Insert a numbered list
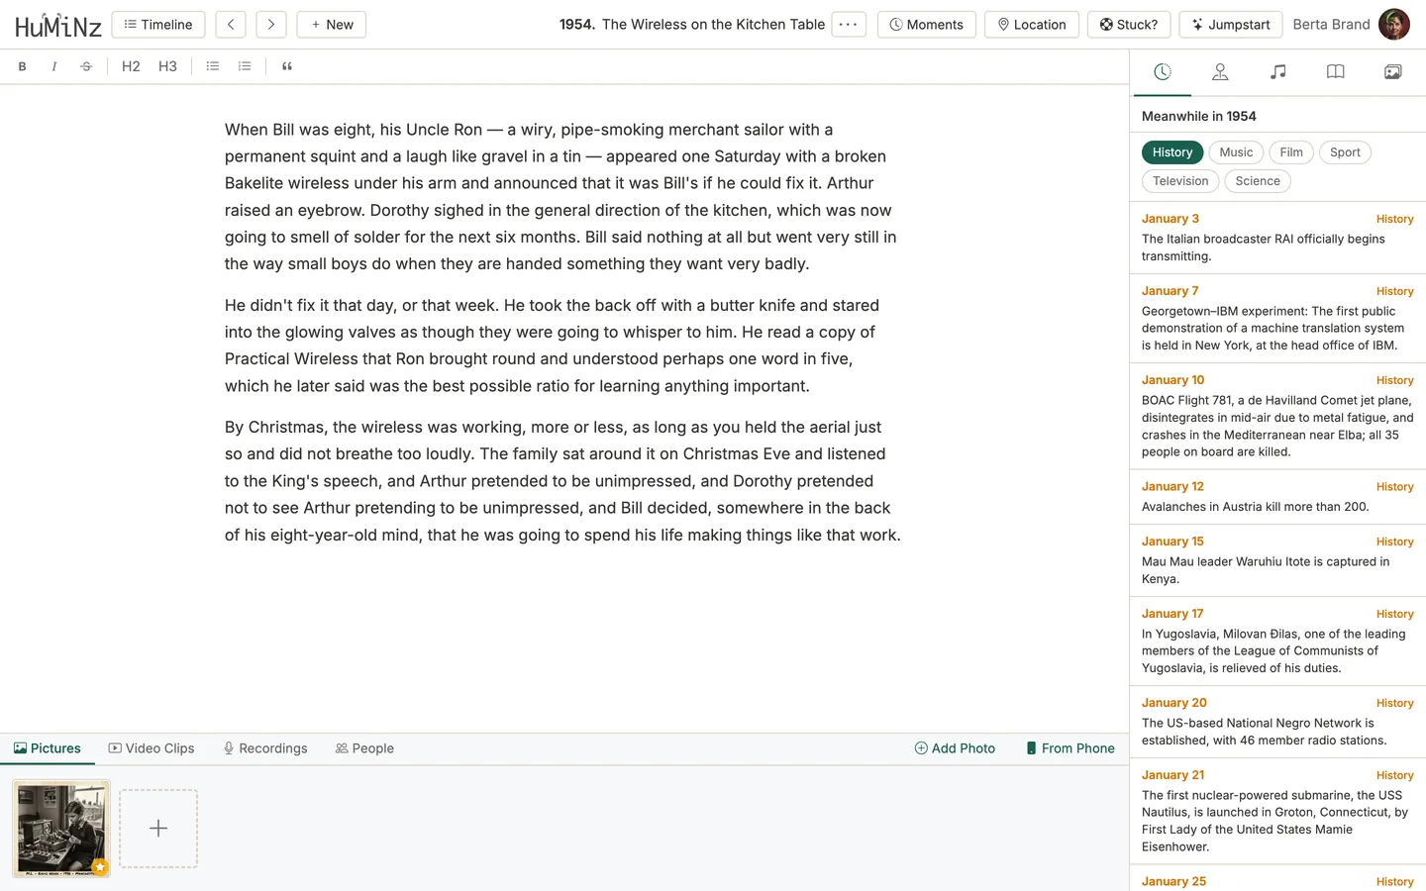The height and width of the screenshot is (891, 1426). 245,66
